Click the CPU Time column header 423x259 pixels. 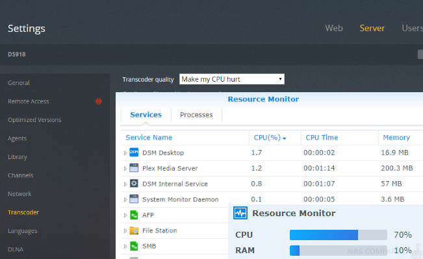(x=322, y=138)
